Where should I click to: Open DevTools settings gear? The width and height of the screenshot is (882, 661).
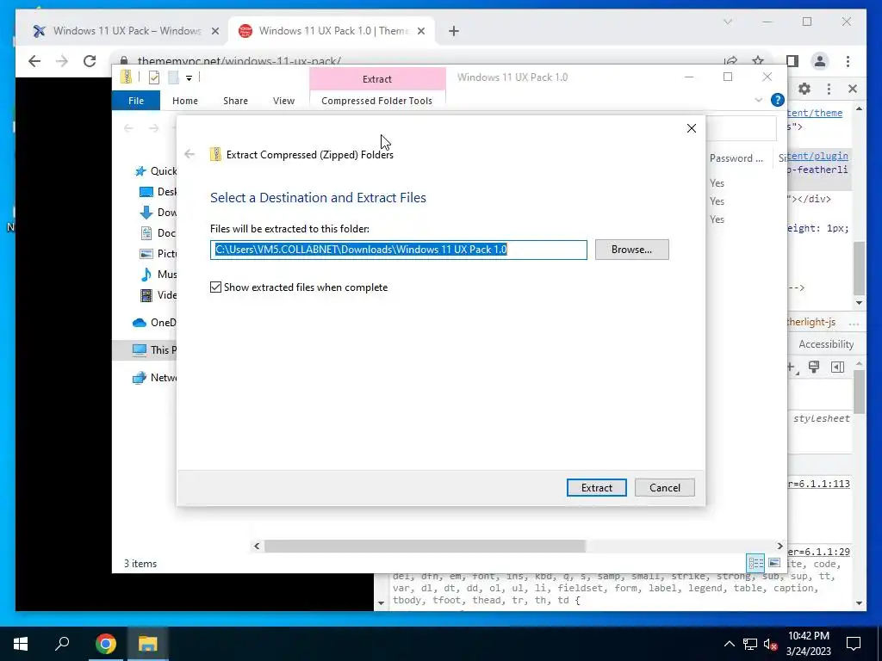804,89
